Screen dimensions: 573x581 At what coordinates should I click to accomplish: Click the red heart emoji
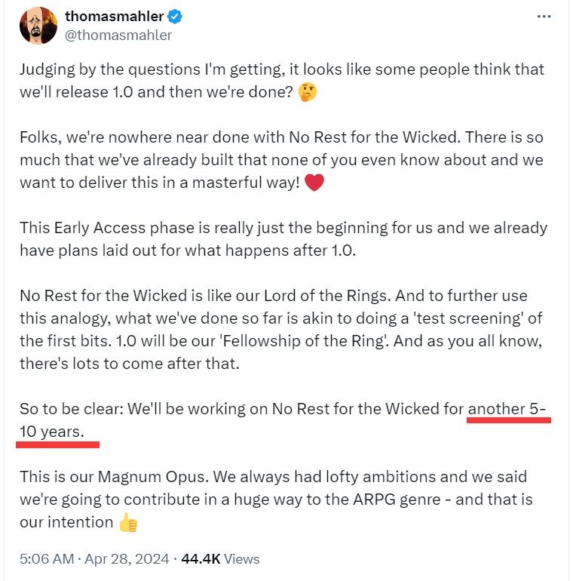[314, 183]
